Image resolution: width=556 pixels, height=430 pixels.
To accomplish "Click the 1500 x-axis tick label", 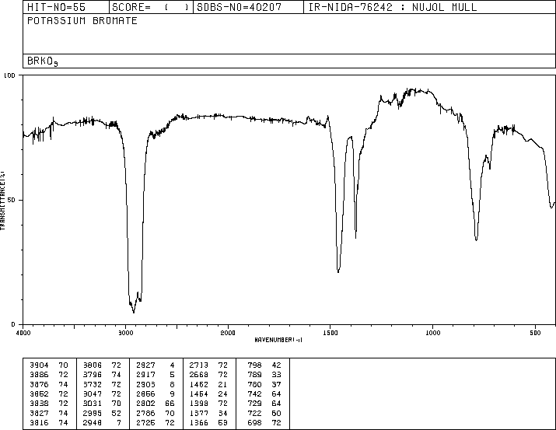I will click(330, 333).
